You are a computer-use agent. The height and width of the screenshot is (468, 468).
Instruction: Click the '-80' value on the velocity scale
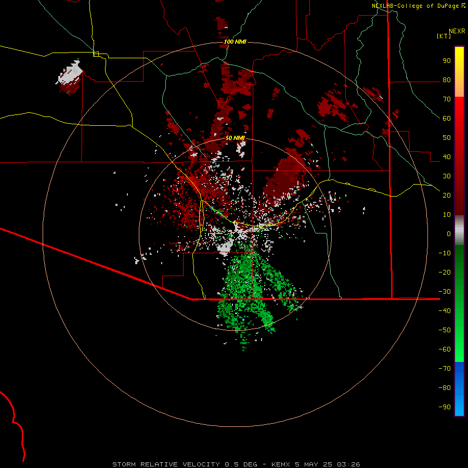[x=445, y=388]
